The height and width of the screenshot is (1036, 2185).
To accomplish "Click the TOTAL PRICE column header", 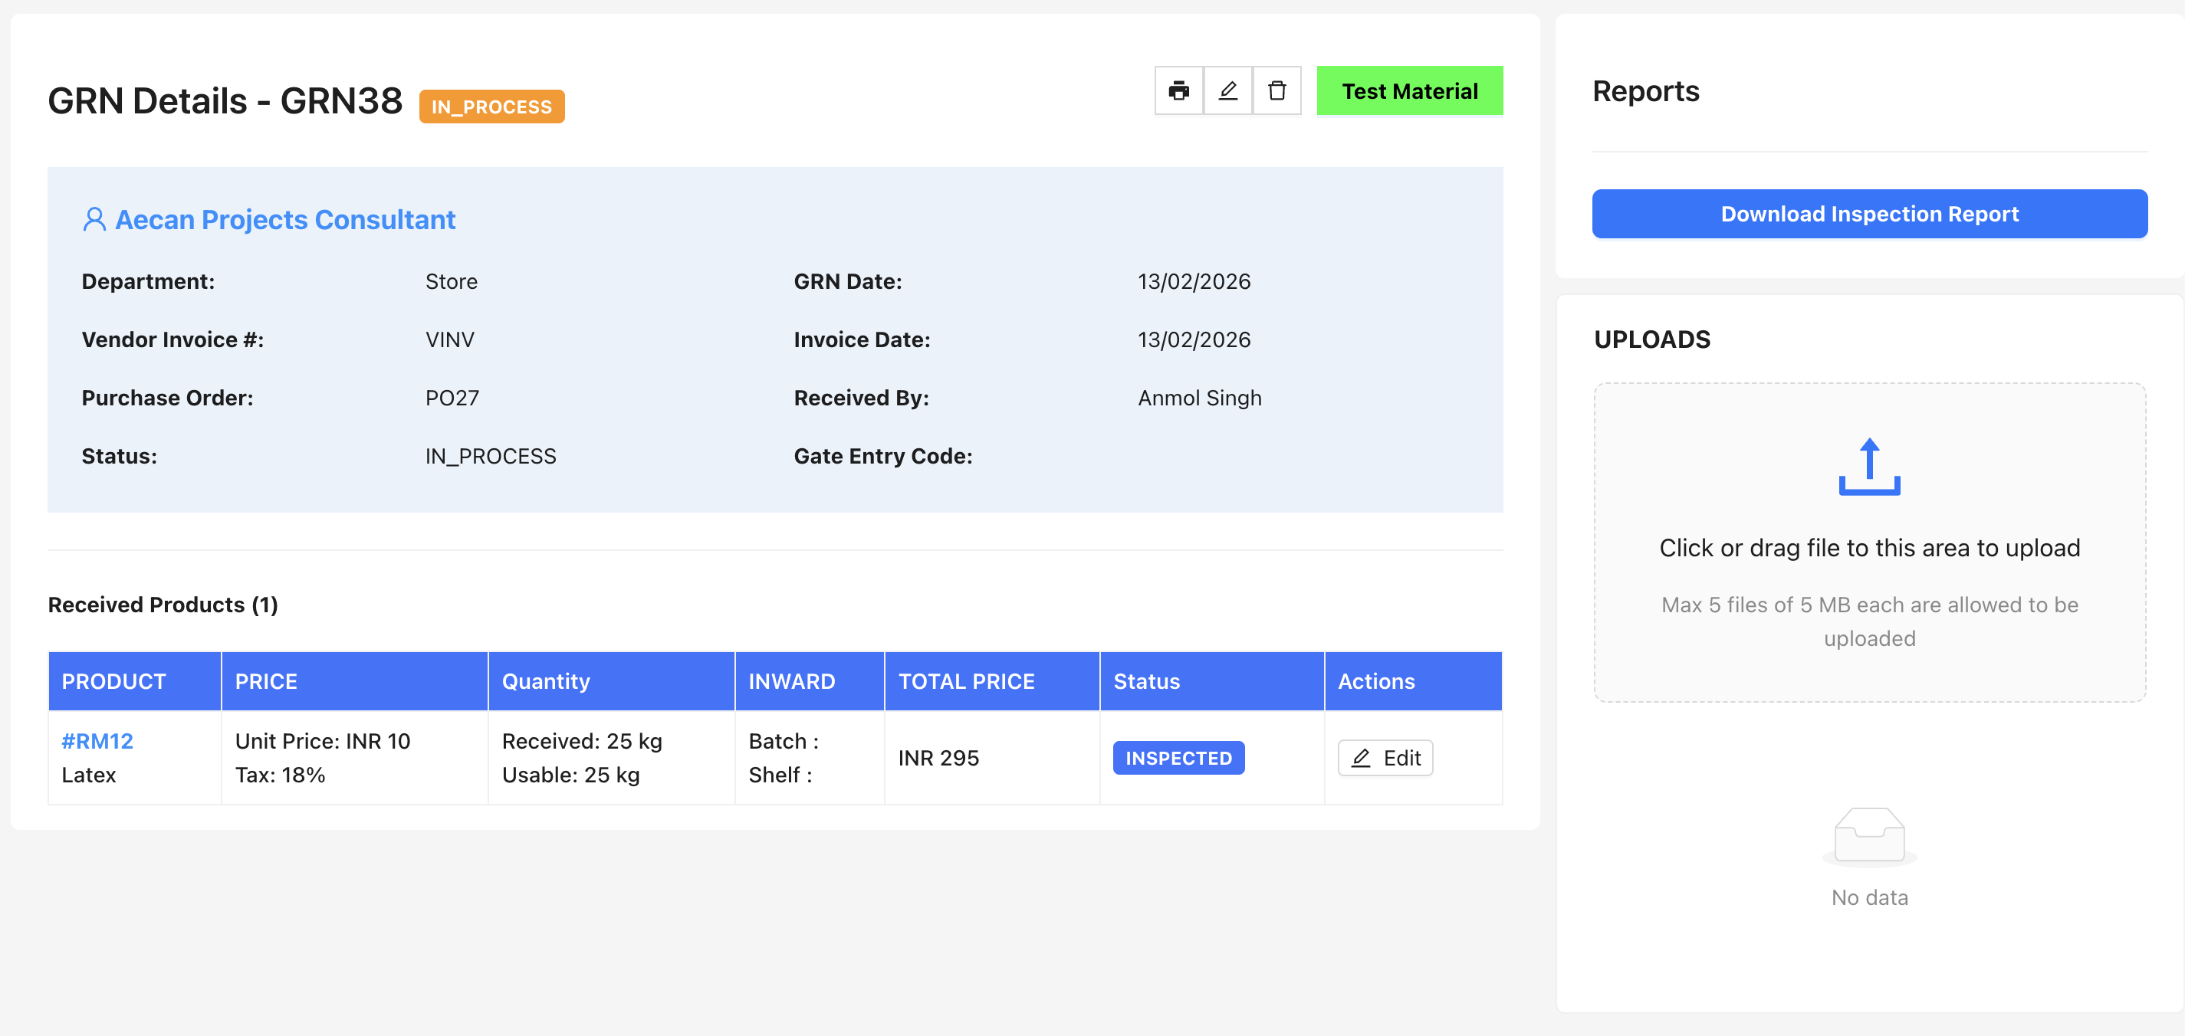I will click(966, 682).
